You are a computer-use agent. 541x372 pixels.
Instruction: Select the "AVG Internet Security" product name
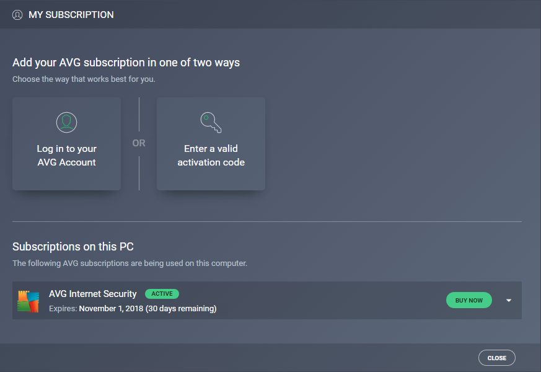[x=93, y=294]
